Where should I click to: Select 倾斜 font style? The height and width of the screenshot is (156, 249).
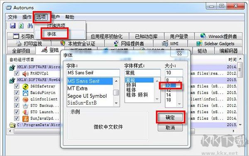coord(139,85)
